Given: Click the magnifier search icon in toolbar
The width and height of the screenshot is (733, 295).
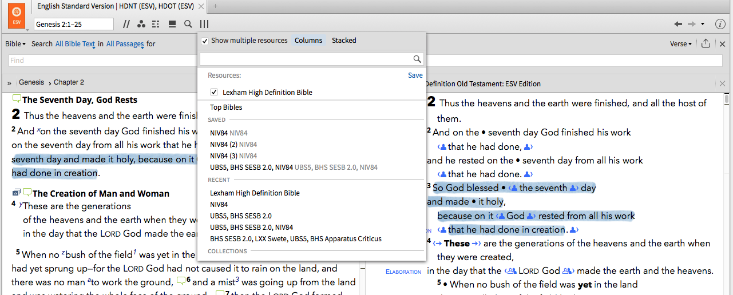Looking at the screenshot, I should point(188,24).
